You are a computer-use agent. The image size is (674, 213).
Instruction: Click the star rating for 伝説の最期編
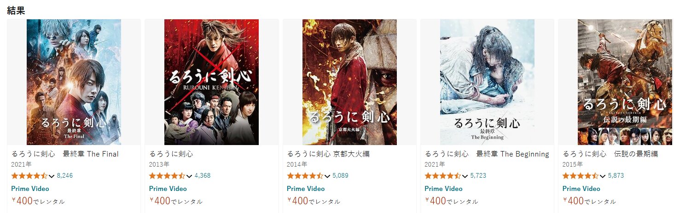pos(581,176)
